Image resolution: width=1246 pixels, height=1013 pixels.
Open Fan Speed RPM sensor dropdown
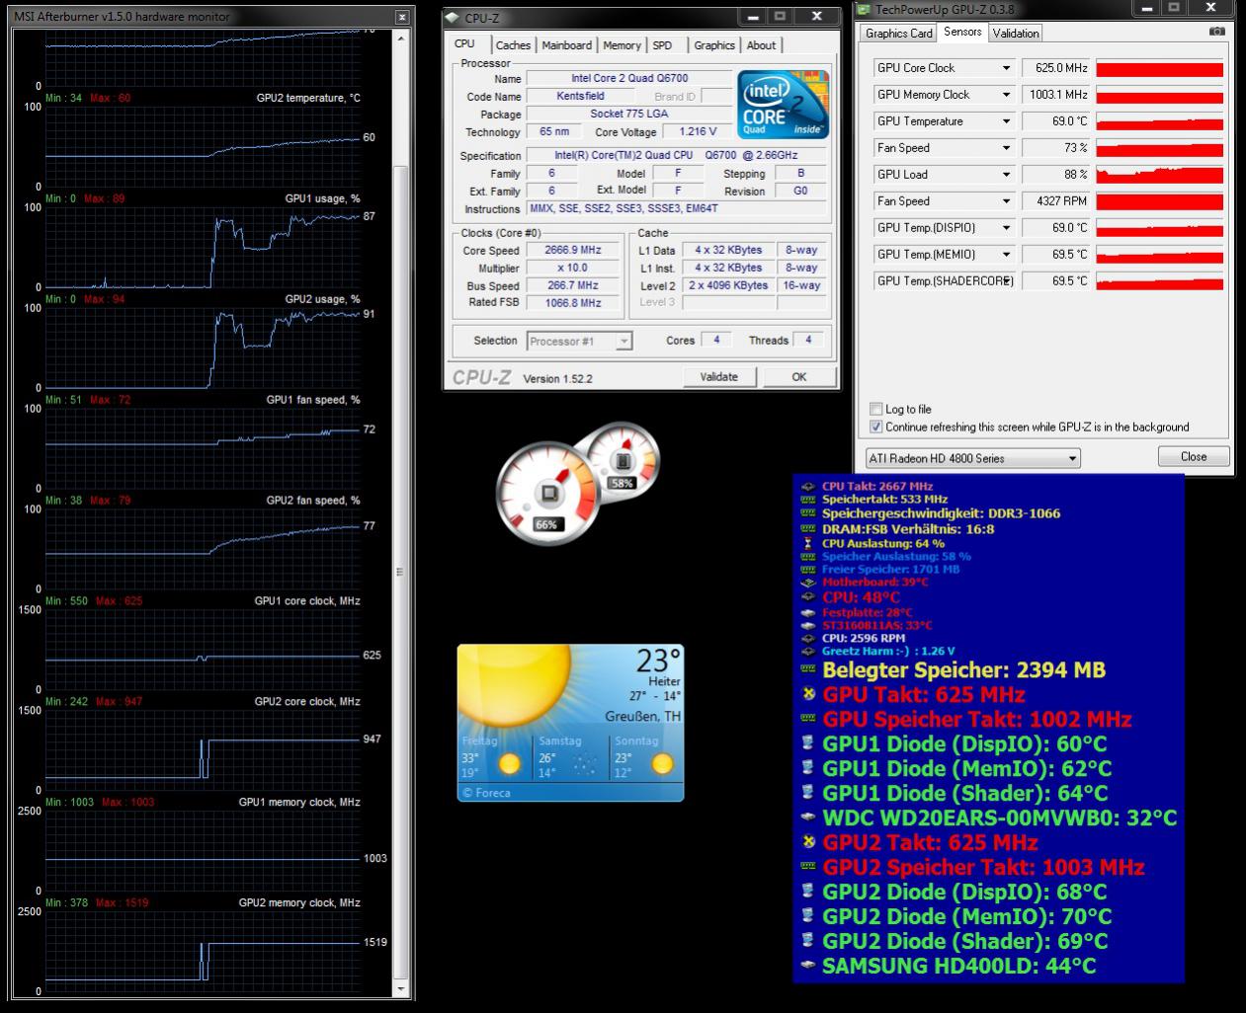click(x=1006, y=201)
